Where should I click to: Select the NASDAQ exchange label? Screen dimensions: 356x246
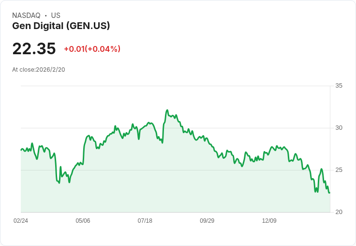click(26, 15)
